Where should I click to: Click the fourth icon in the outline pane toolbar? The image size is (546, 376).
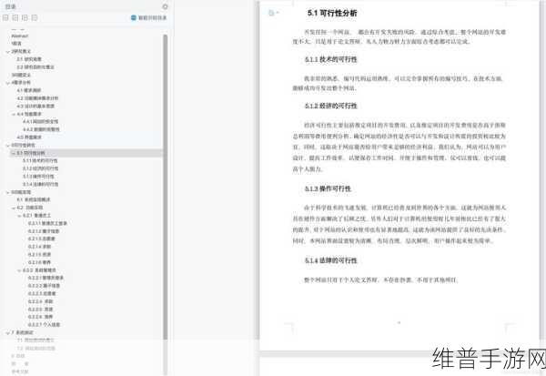coord(35,17)
